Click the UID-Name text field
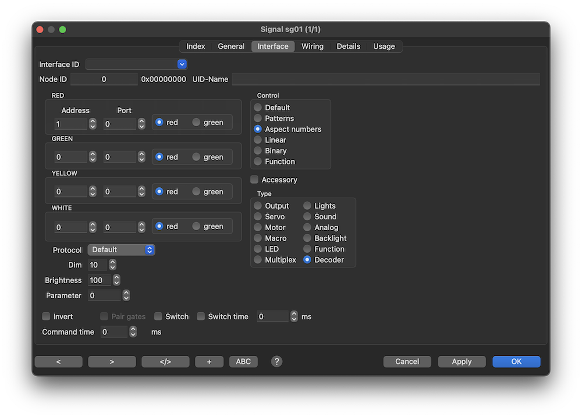Screen dimensions: 582x418 (x=385, y=79)
